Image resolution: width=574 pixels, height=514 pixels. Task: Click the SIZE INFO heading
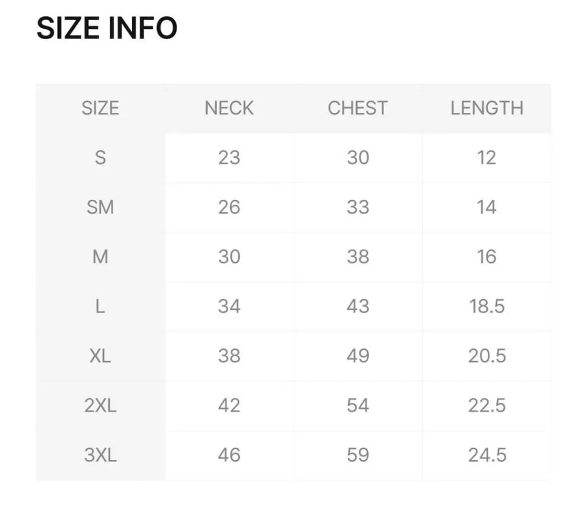[107, 28]
